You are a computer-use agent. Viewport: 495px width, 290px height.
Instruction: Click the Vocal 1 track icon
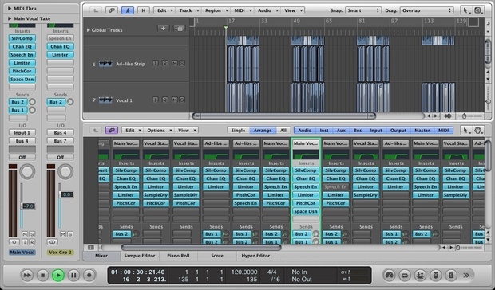pyautogui.click(x=105, y=100)
